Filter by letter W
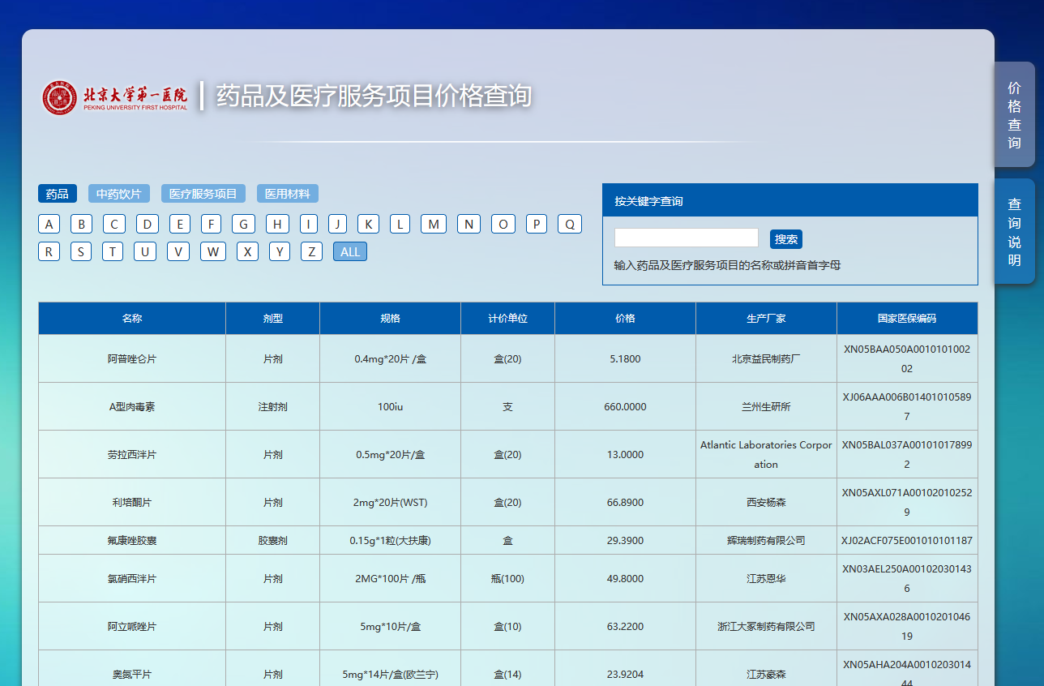 tap(213, 251)
